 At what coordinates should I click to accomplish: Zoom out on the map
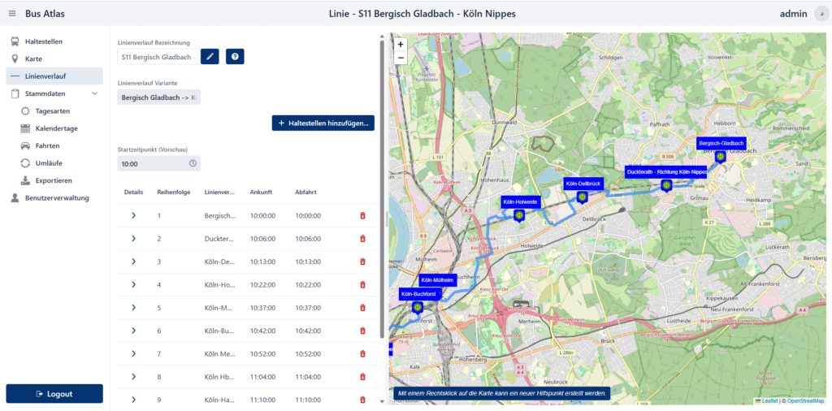click(401, 58)
